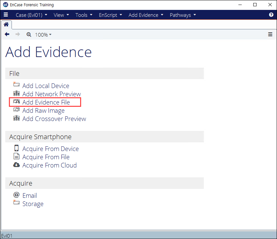Viewport: 277px width, 239px height.
Task: Click the Acquire Smartphone section header
Action: [x=105, y=137]
